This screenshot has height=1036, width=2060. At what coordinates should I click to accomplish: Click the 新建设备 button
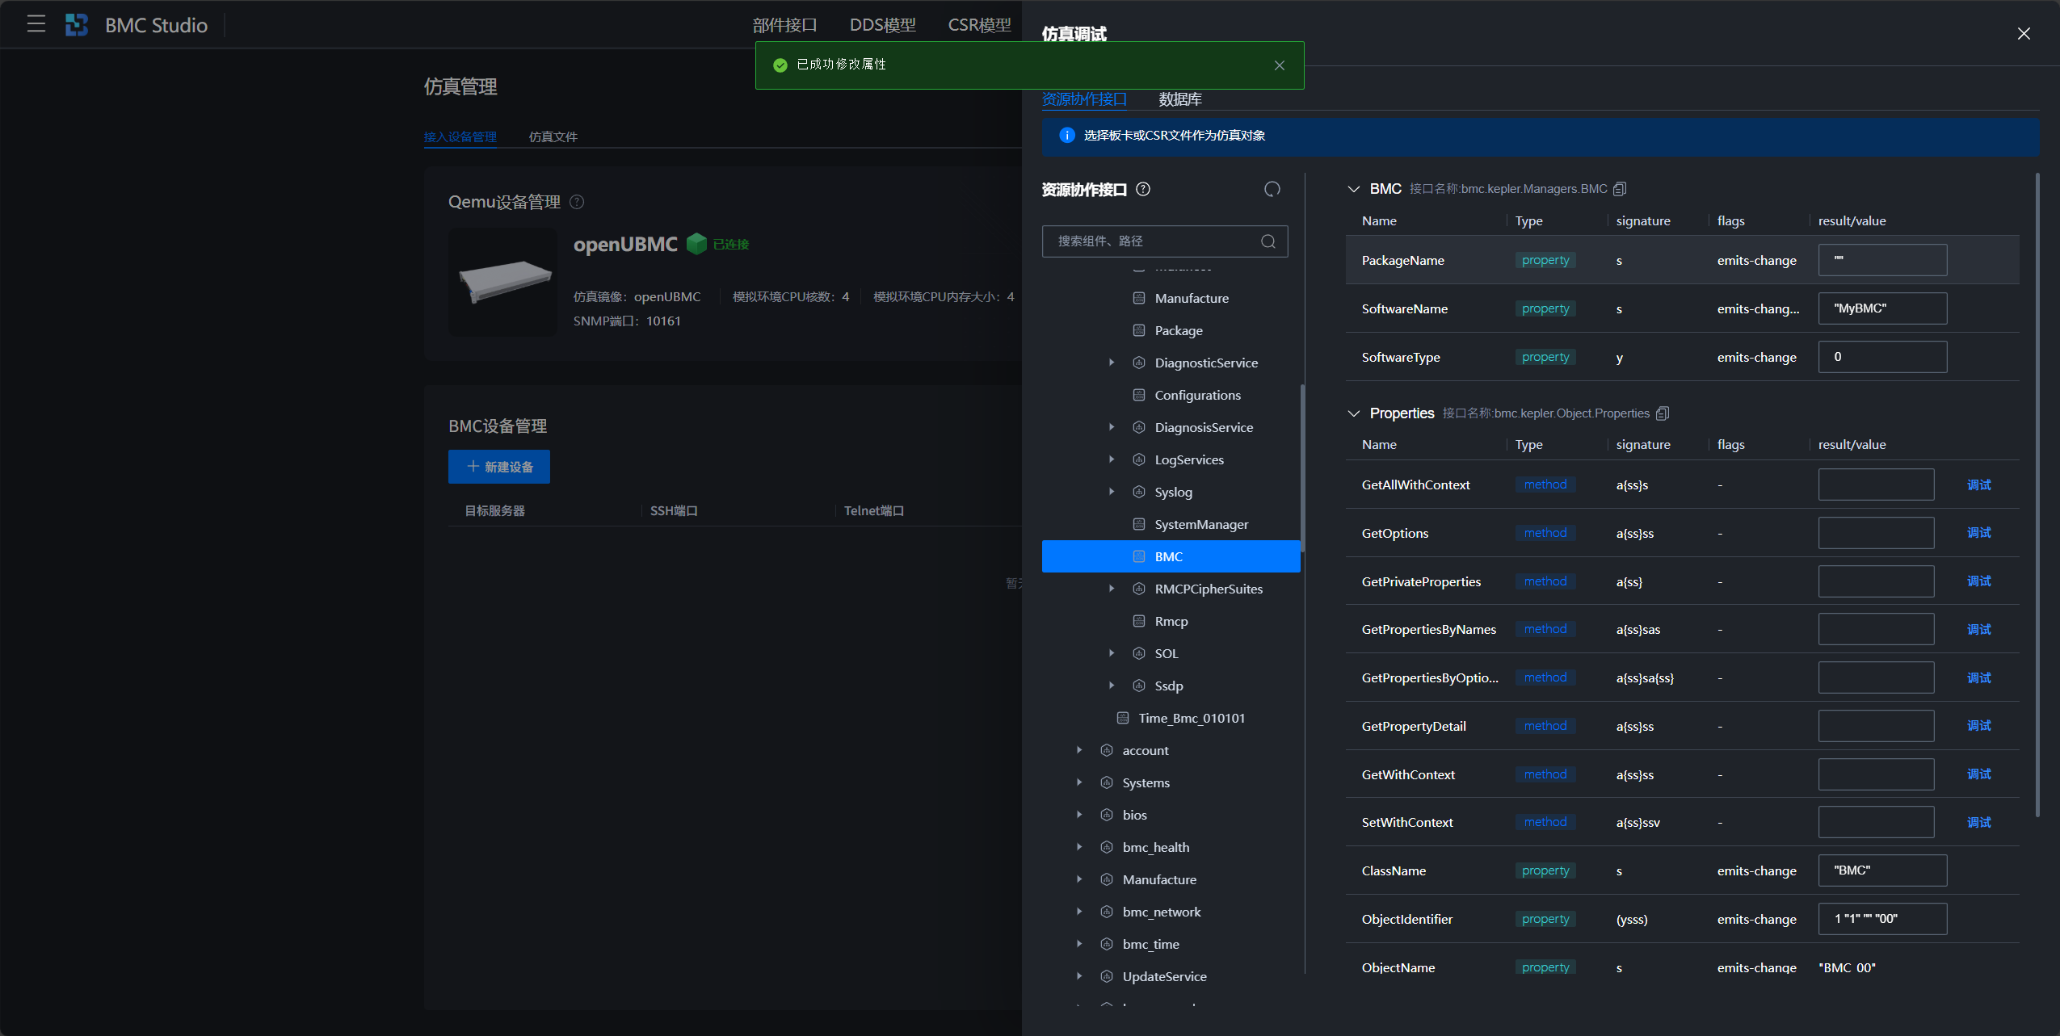(499, 467)
